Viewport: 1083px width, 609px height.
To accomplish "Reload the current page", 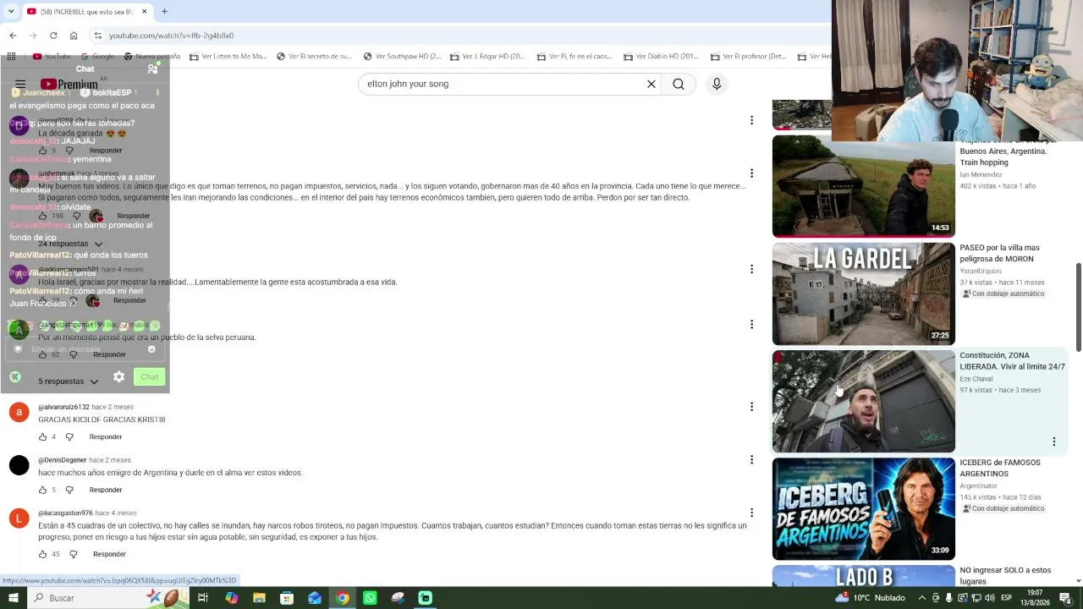I will coord(53,36).
